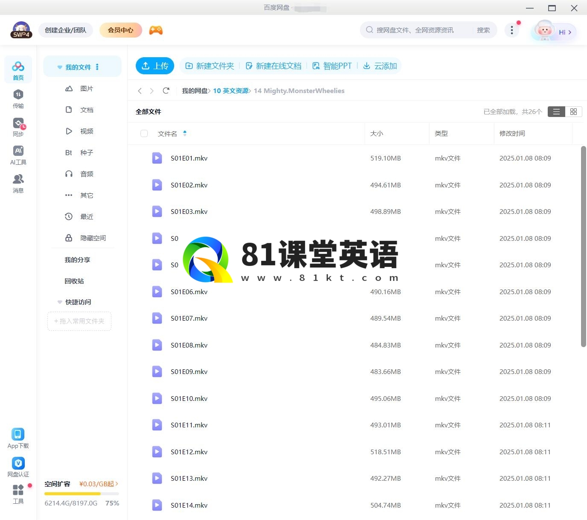Screen dimensions: 587x520
Task: Click the 上传 upload button
Action: 155,66
